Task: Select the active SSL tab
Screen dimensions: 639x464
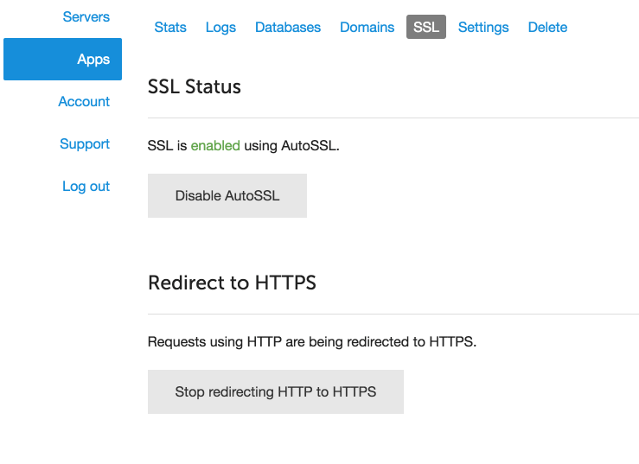Action: pyautogui.click(x=426, y=27)
